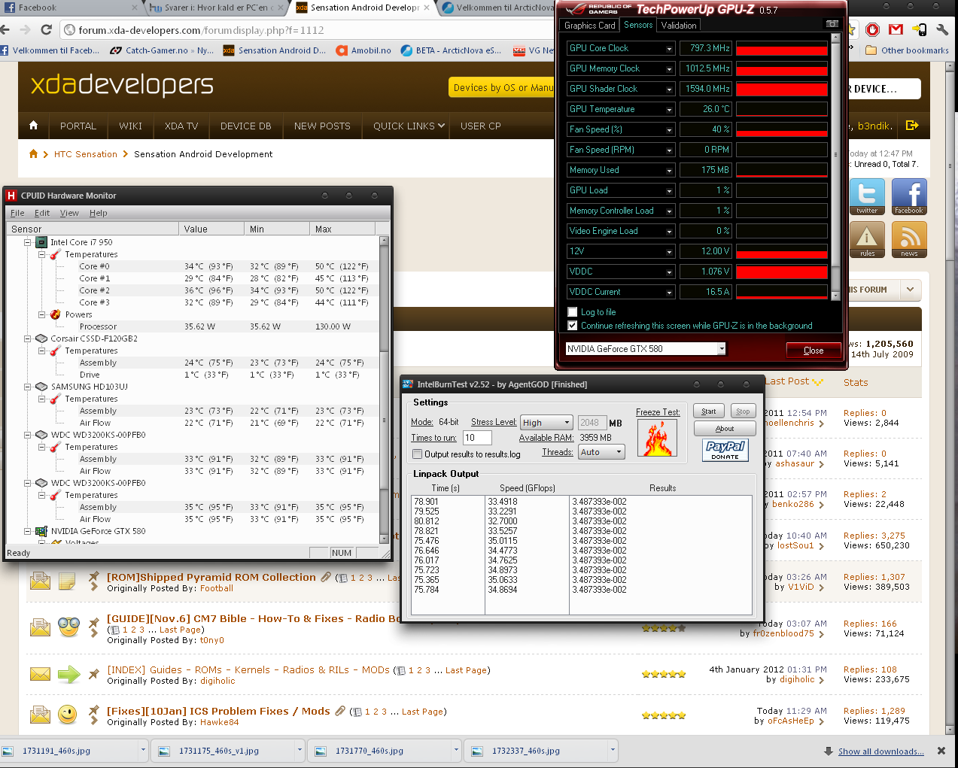Image resolution: width=958 pixels, height=768 pixels.
Task: Click the glasses smiley icon in the CM7 Bible row
Action: pyautogui.click(x=68, y=626)
